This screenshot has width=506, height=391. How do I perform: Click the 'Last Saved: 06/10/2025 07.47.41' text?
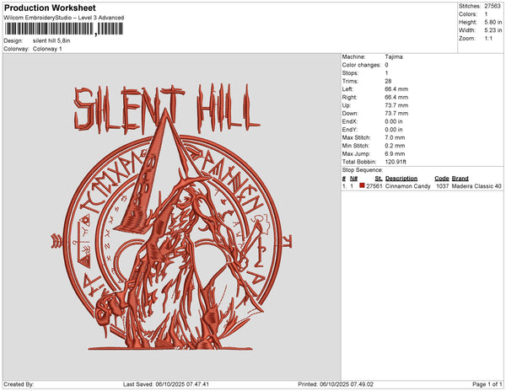[166, 384]
